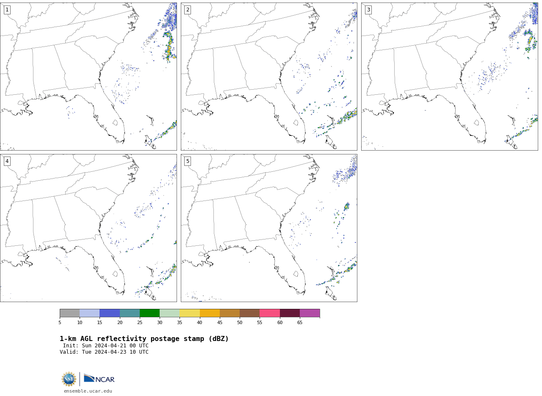542x396 pixels.
Task: Click the blue 15-20 dBZ swatch
Action: tap(110, 313)
